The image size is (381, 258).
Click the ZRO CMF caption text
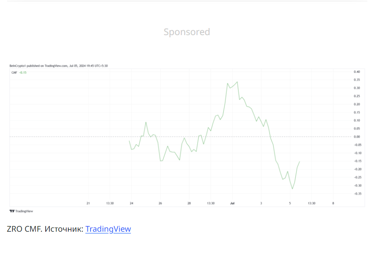click(24, 229)
